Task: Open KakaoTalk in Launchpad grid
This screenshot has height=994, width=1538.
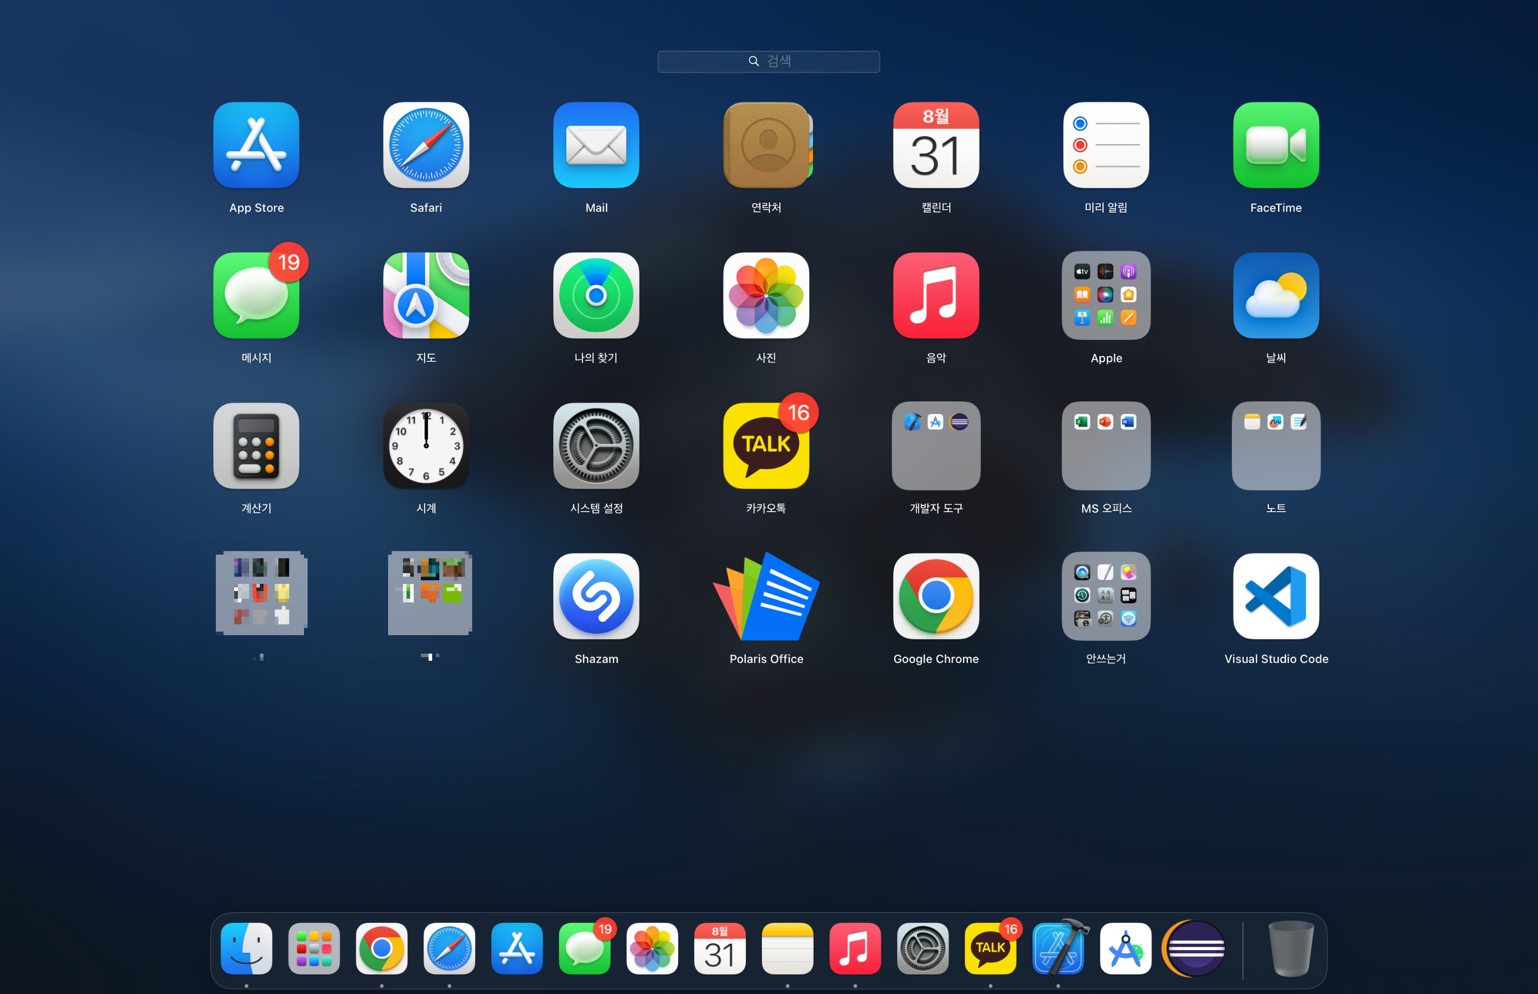Action: (x=766, y=446)
